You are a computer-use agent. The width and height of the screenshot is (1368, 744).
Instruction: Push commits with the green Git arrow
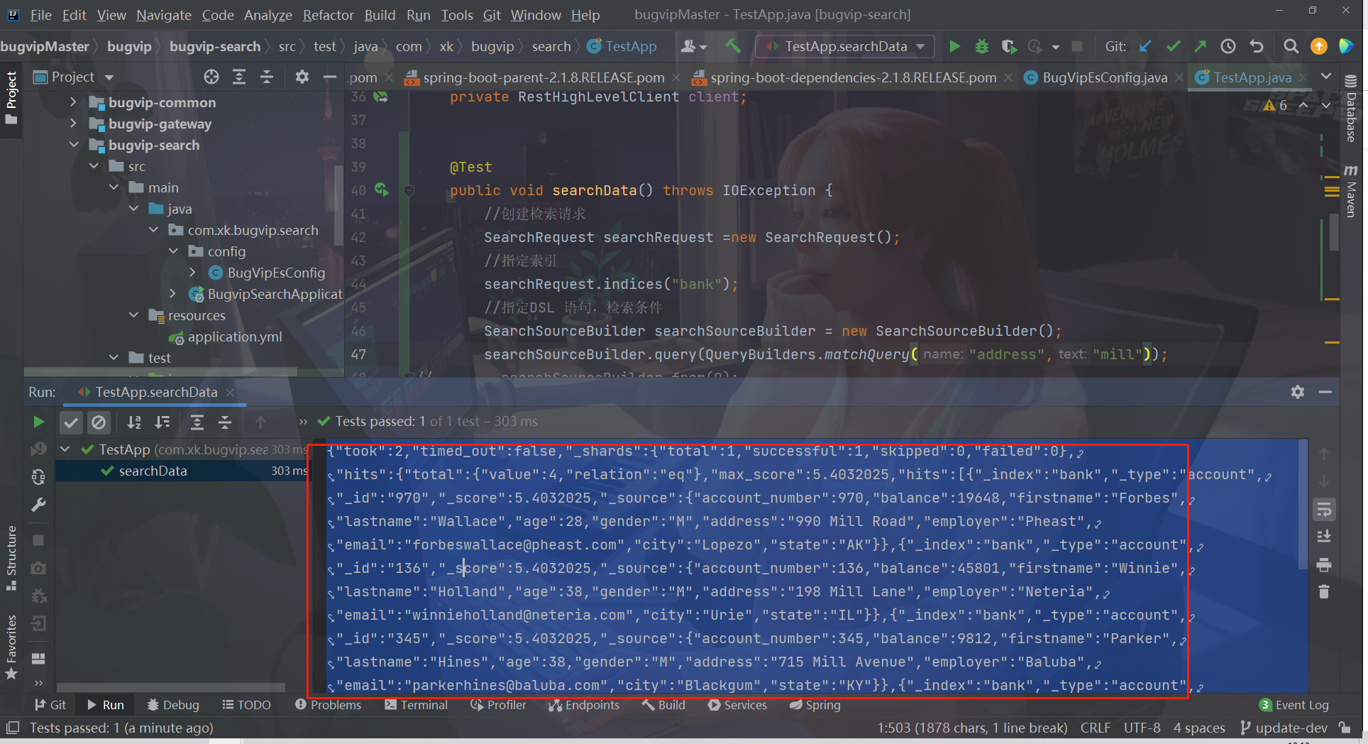(1201, 46)
